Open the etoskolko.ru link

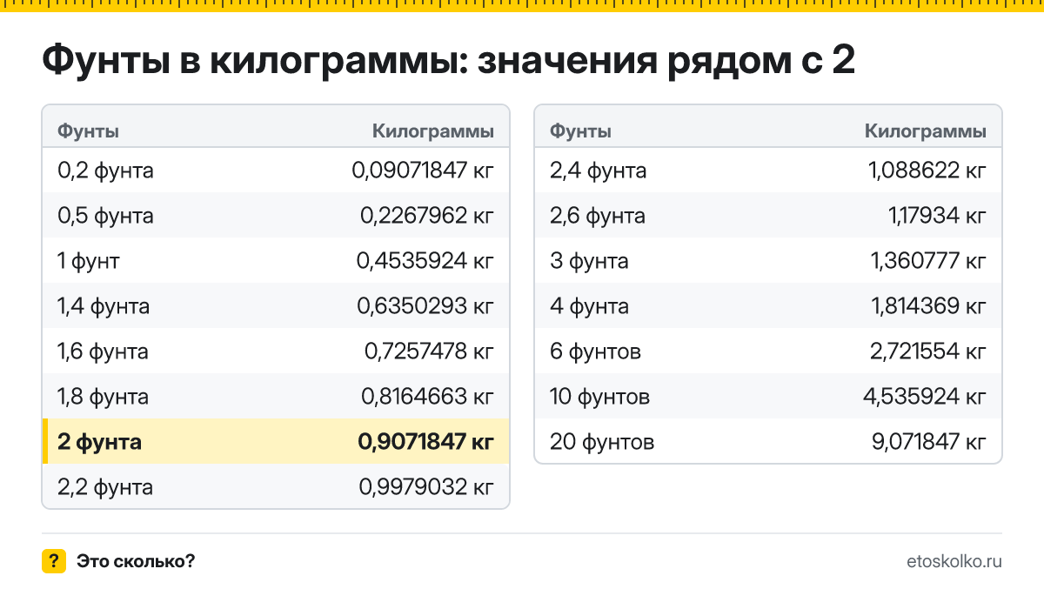pyautogui.click(x=954, y=561)
